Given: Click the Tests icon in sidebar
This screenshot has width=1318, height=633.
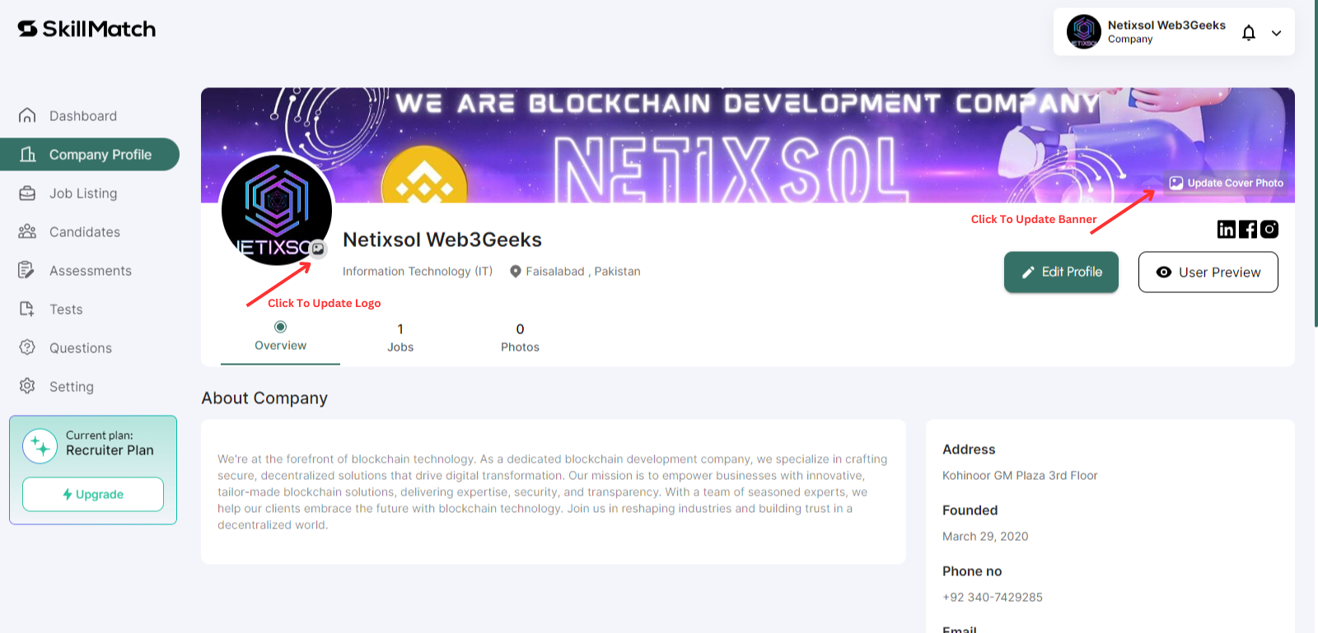Looking at the screenshot, I should [27, 309].
